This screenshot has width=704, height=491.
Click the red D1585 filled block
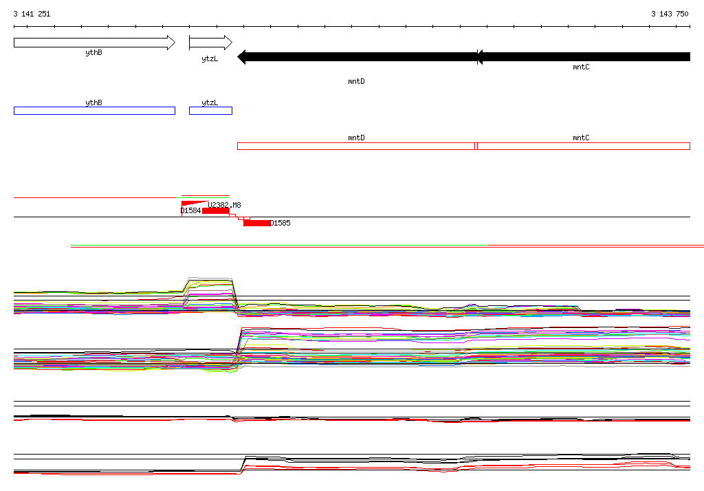click(257, 223)
